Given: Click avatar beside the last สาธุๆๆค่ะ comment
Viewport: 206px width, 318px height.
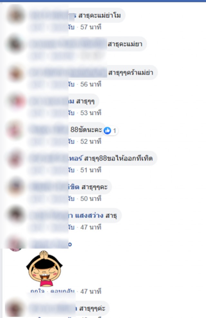Looking at the screenshot, I should pyautogui.click(x=14, y=308).
